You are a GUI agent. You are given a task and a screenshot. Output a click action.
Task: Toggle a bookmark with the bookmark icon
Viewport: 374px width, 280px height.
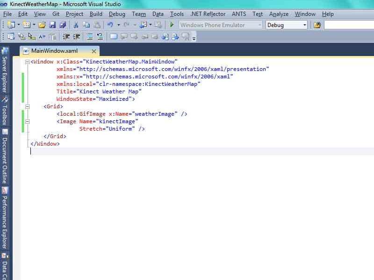(114, 37)
